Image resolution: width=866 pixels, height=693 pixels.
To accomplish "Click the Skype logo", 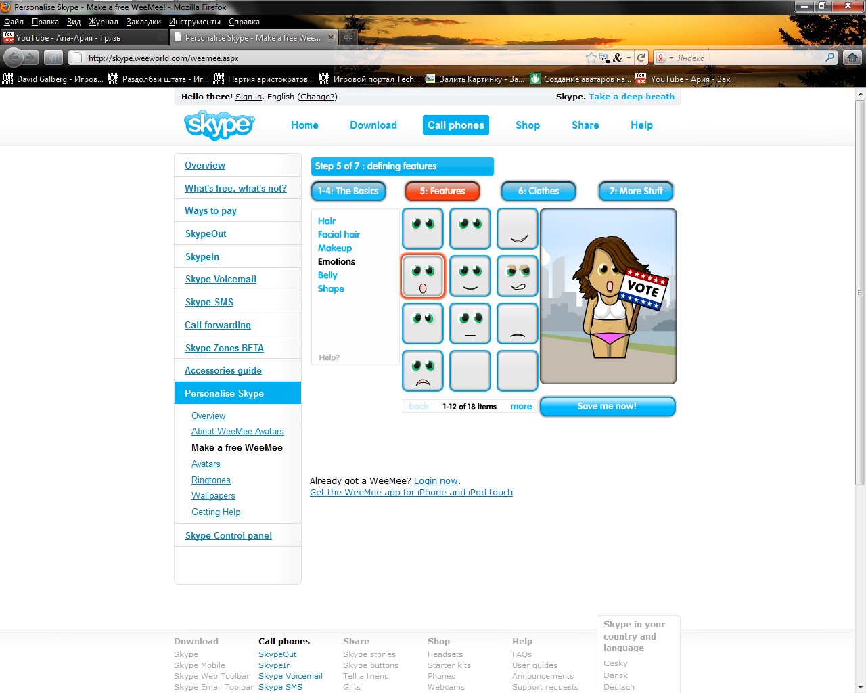I will (219, 125).
